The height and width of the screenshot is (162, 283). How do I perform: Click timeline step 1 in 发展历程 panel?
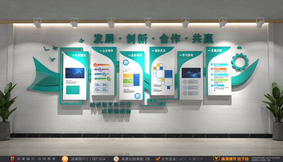[212, 85]
